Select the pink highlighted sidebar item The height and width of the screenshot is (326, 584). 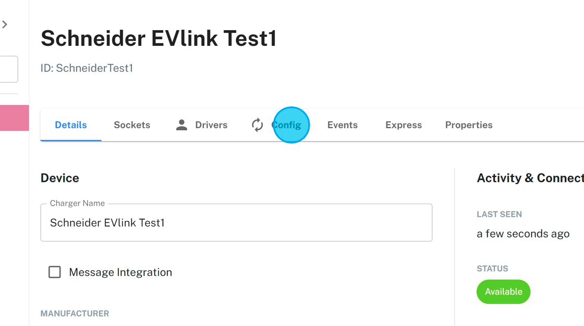14,118
